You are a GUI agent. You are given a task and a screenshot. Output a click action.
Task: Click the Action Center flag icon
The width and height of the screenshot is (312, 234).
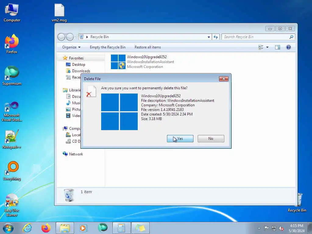point(266,228)
